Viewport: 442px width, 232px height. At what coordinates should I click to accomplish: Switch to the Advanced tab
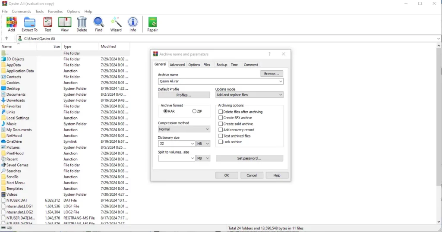coord(177,65)
